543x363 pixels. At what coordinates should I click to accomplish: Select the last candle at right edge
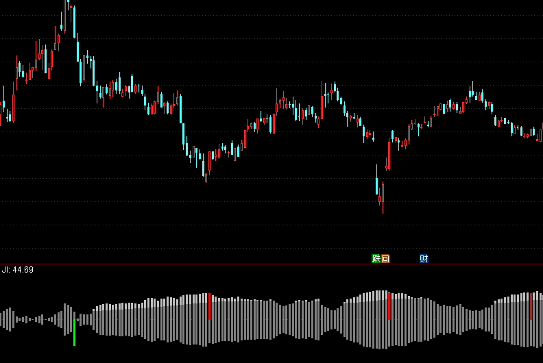[541, 134]
